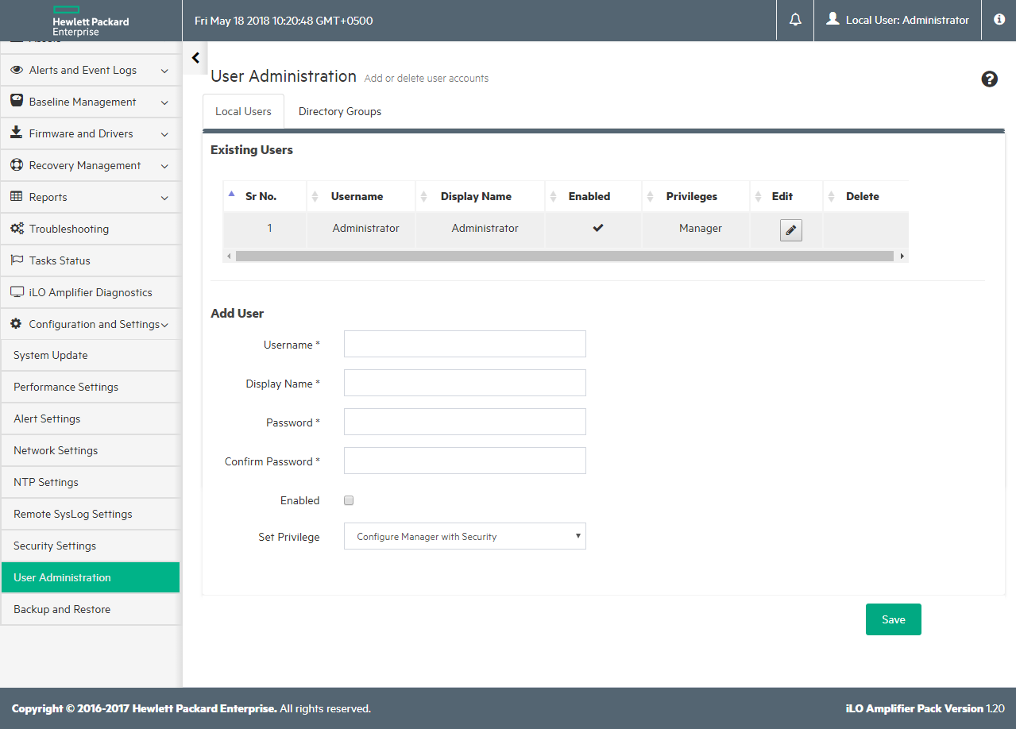
Task: Collapse the sidebar with the left arrow
Action: pyautogui.click(x=195, y=58)
